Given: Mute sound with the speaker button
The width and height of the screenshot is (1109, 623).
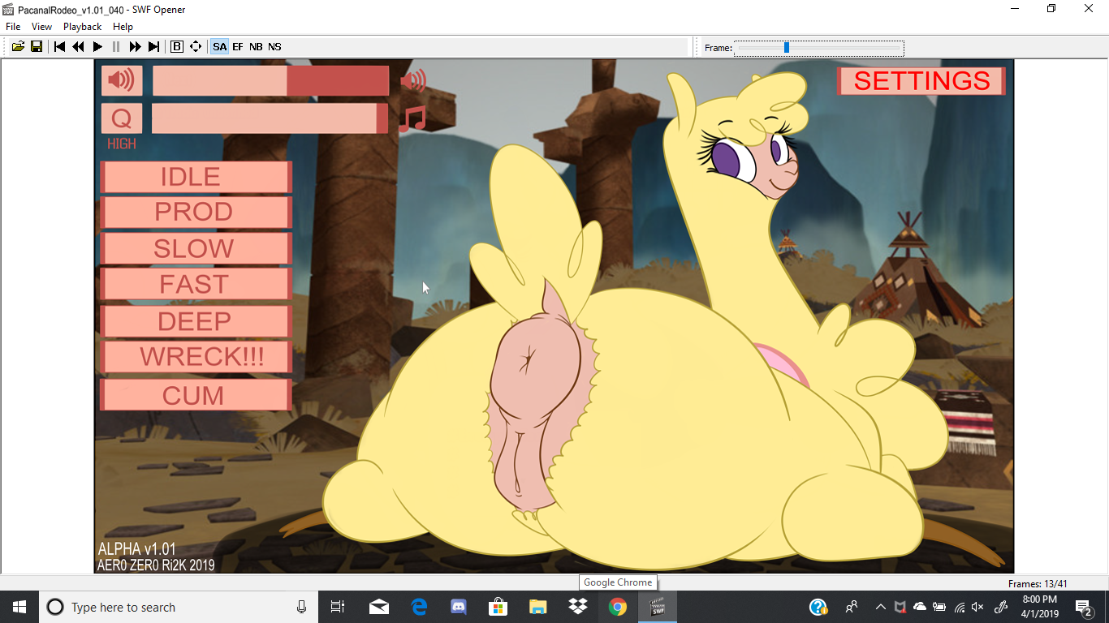Looking at the screenshot, I should pos(122,80).
